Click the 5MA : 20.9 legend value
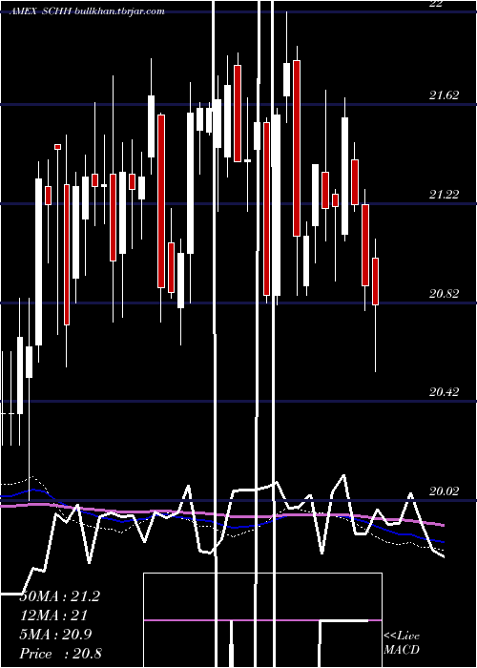Viewport: 477px width, 668px height. click(x=54, y=634)
